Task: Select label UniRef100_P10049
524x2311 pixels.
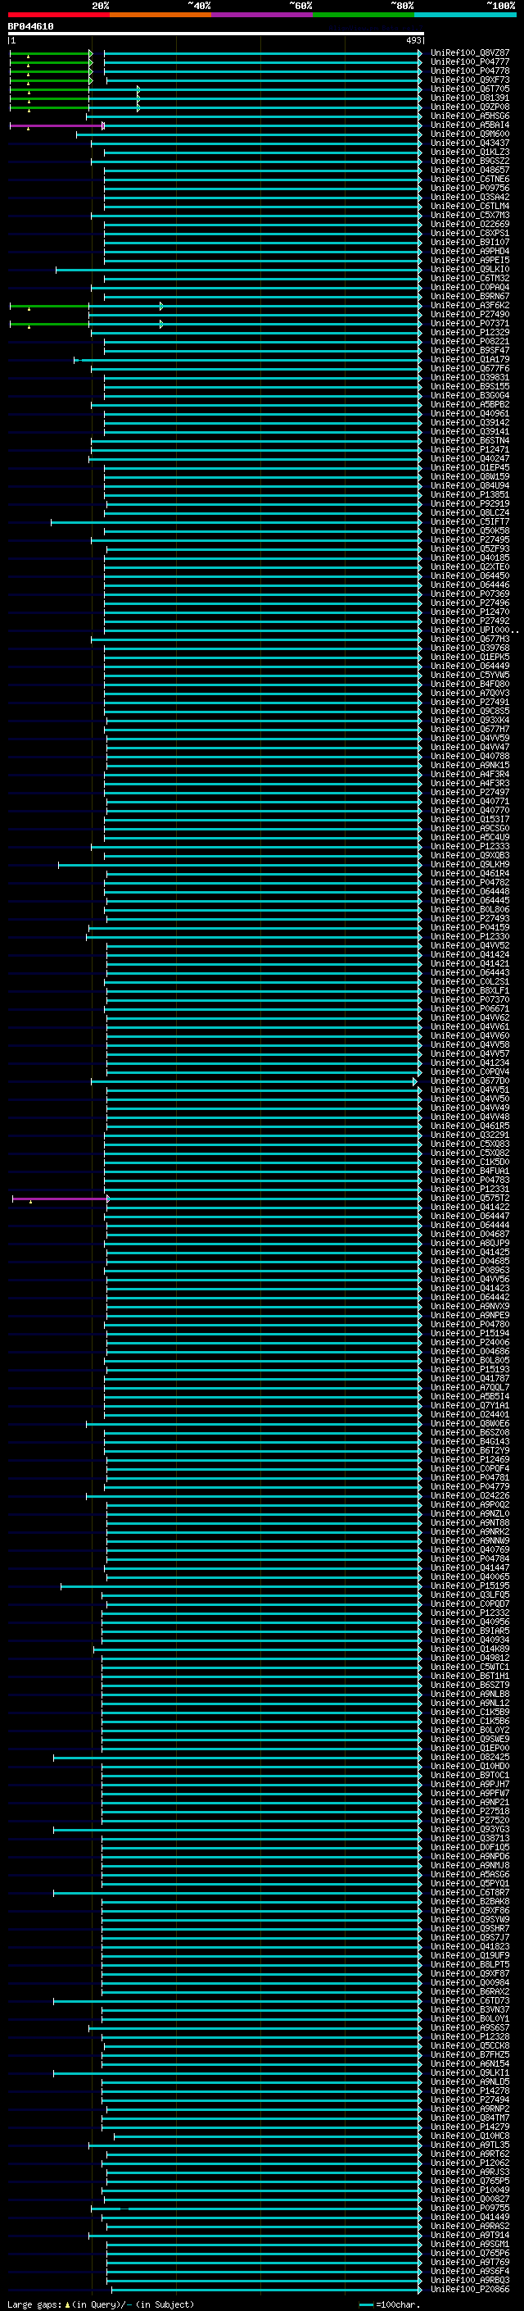Action: [x=469, y=2190]
